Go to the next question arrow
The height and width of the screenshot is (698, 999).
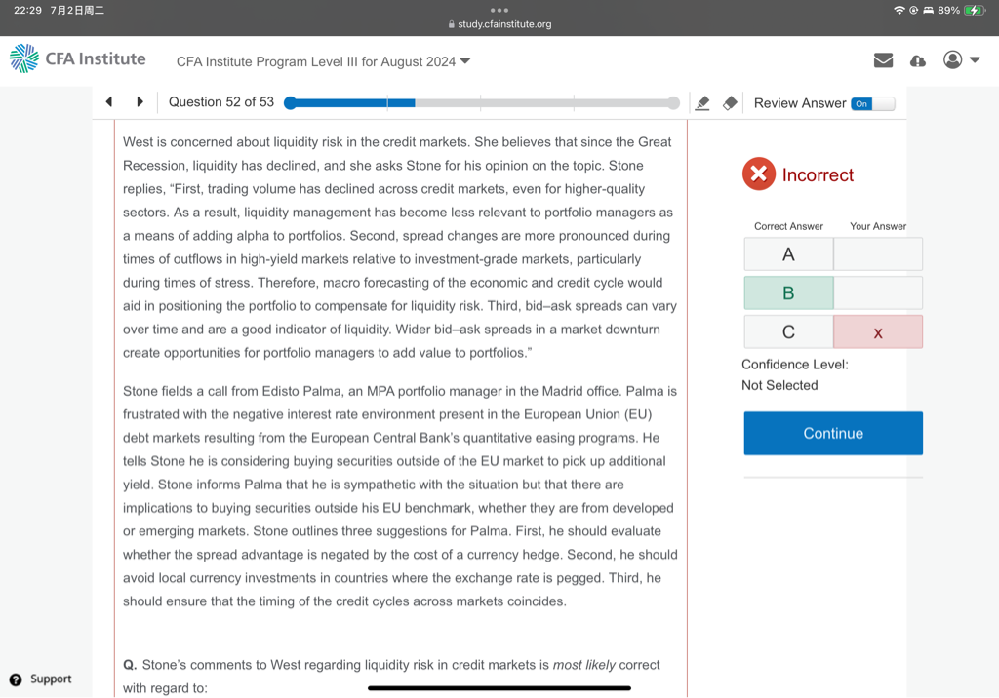tap(140, 102)
